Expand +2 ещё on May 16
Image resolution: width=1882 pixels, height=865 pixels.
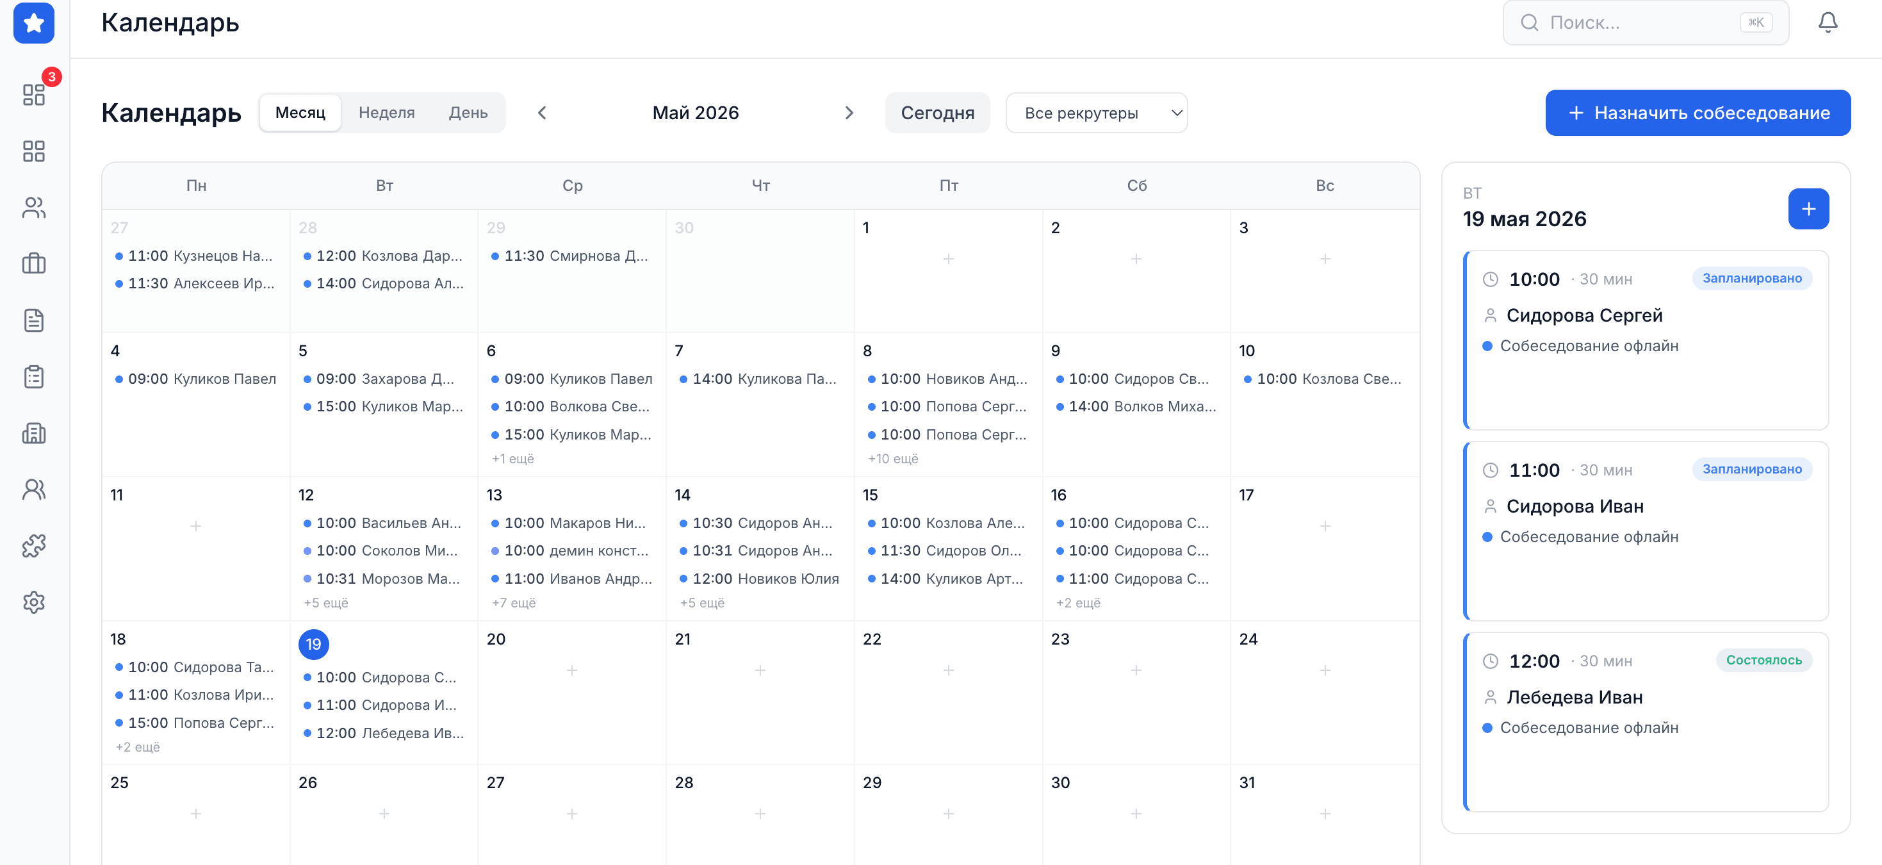[1078, 603]
